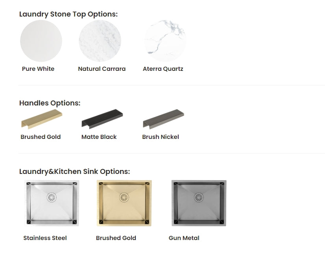The image size is (325, 253).
Task: Click the Natural Carrara text label
Action: click(102, 69)
